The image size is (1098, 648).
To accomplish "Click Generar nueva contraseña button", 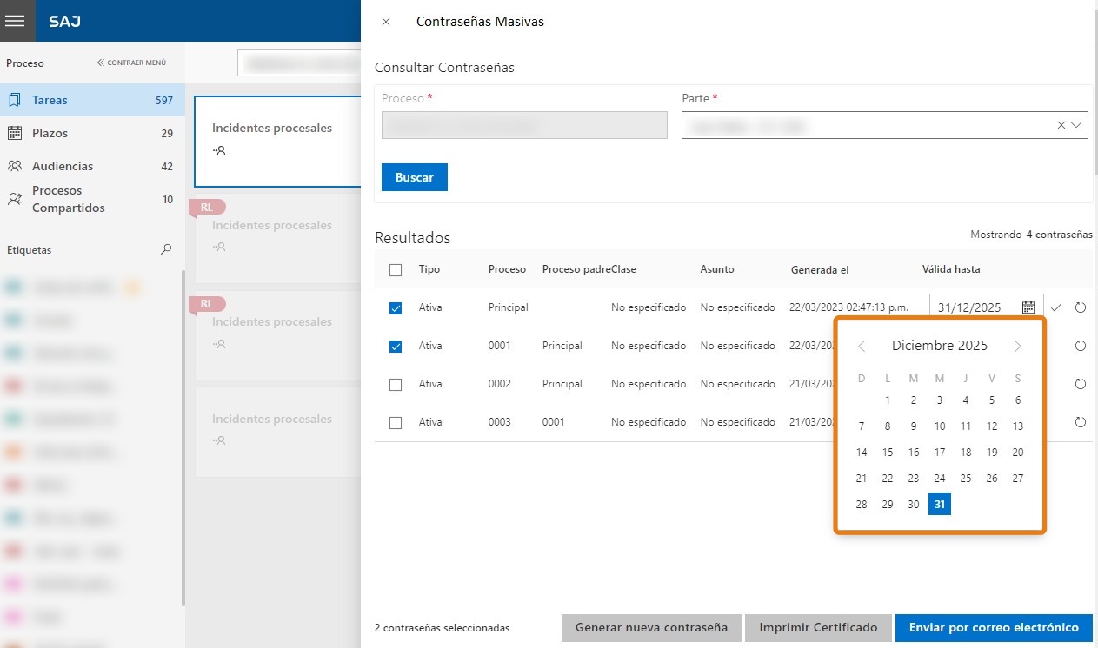I will (x=651, y=627).
